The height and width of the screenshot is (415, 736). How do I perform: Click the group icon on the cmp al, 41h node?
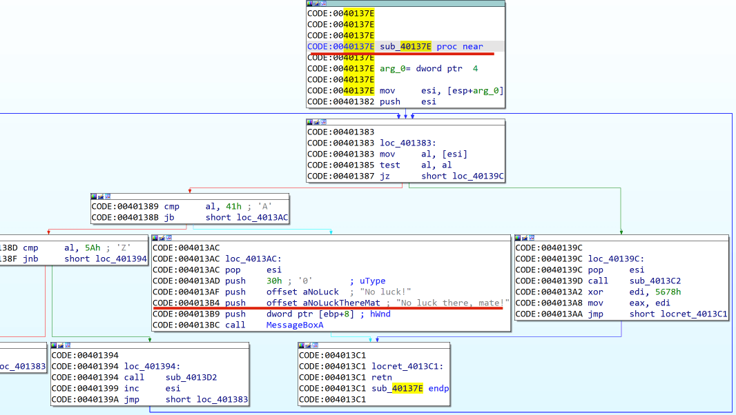(x=108, y=196)
